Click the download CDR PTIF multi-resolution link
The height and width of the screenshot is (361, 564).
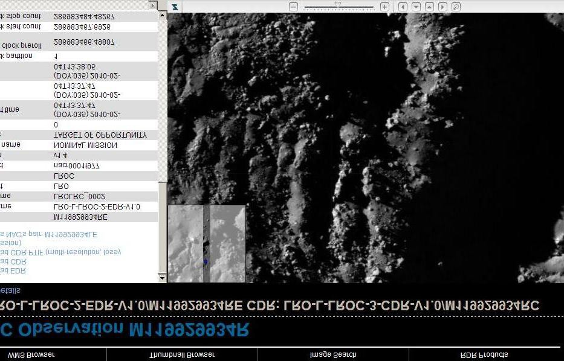pos(60,252)
